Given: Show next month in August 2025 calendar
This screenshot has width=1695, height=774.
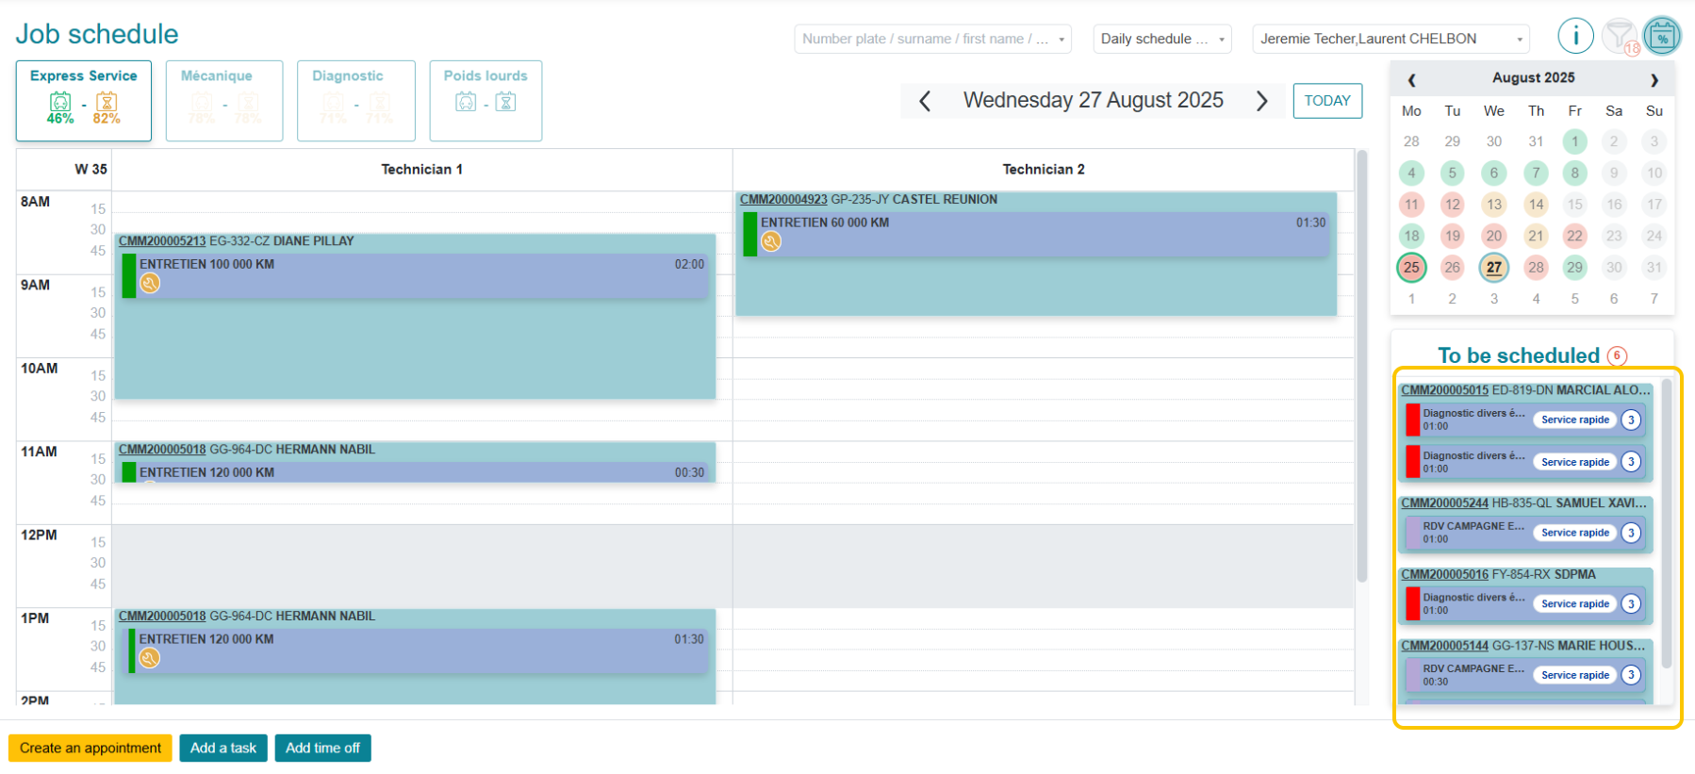Looking at the screenshot, I should pyautogui.click(x=1654, y=80).
